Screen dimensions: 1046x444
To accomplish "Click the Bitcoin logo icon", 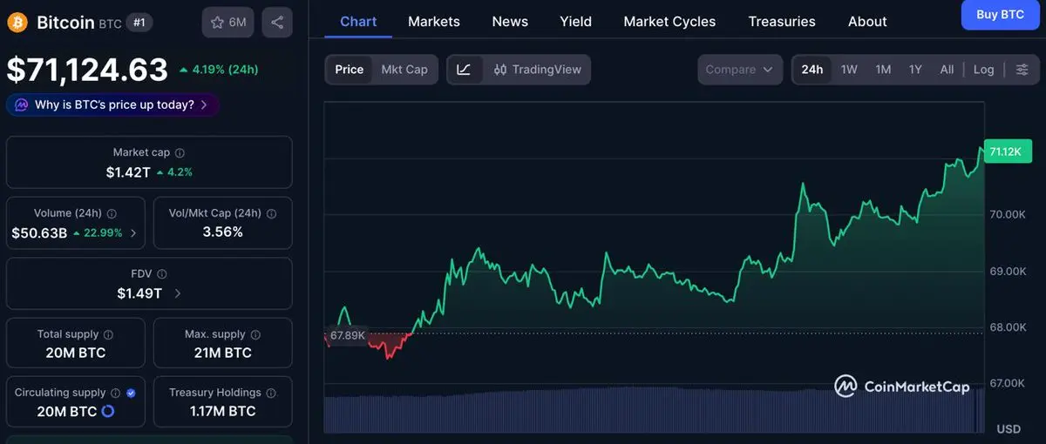I will (17, 23).
